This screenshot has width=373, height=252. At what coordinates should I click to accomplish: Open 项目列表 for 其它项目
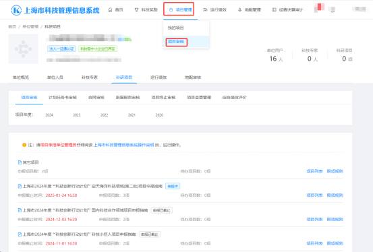click(314, 171)
